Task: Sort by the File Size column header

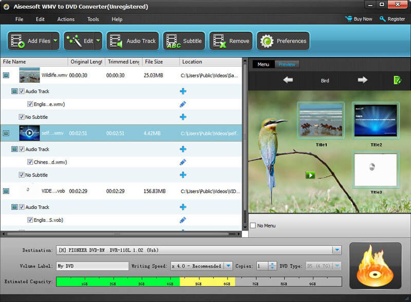Action: 161,62
